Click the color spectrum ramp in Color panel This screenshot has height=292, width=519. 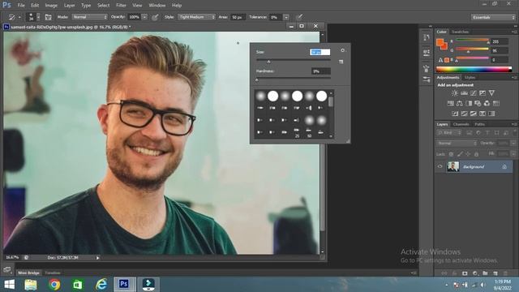click(474, 69)
